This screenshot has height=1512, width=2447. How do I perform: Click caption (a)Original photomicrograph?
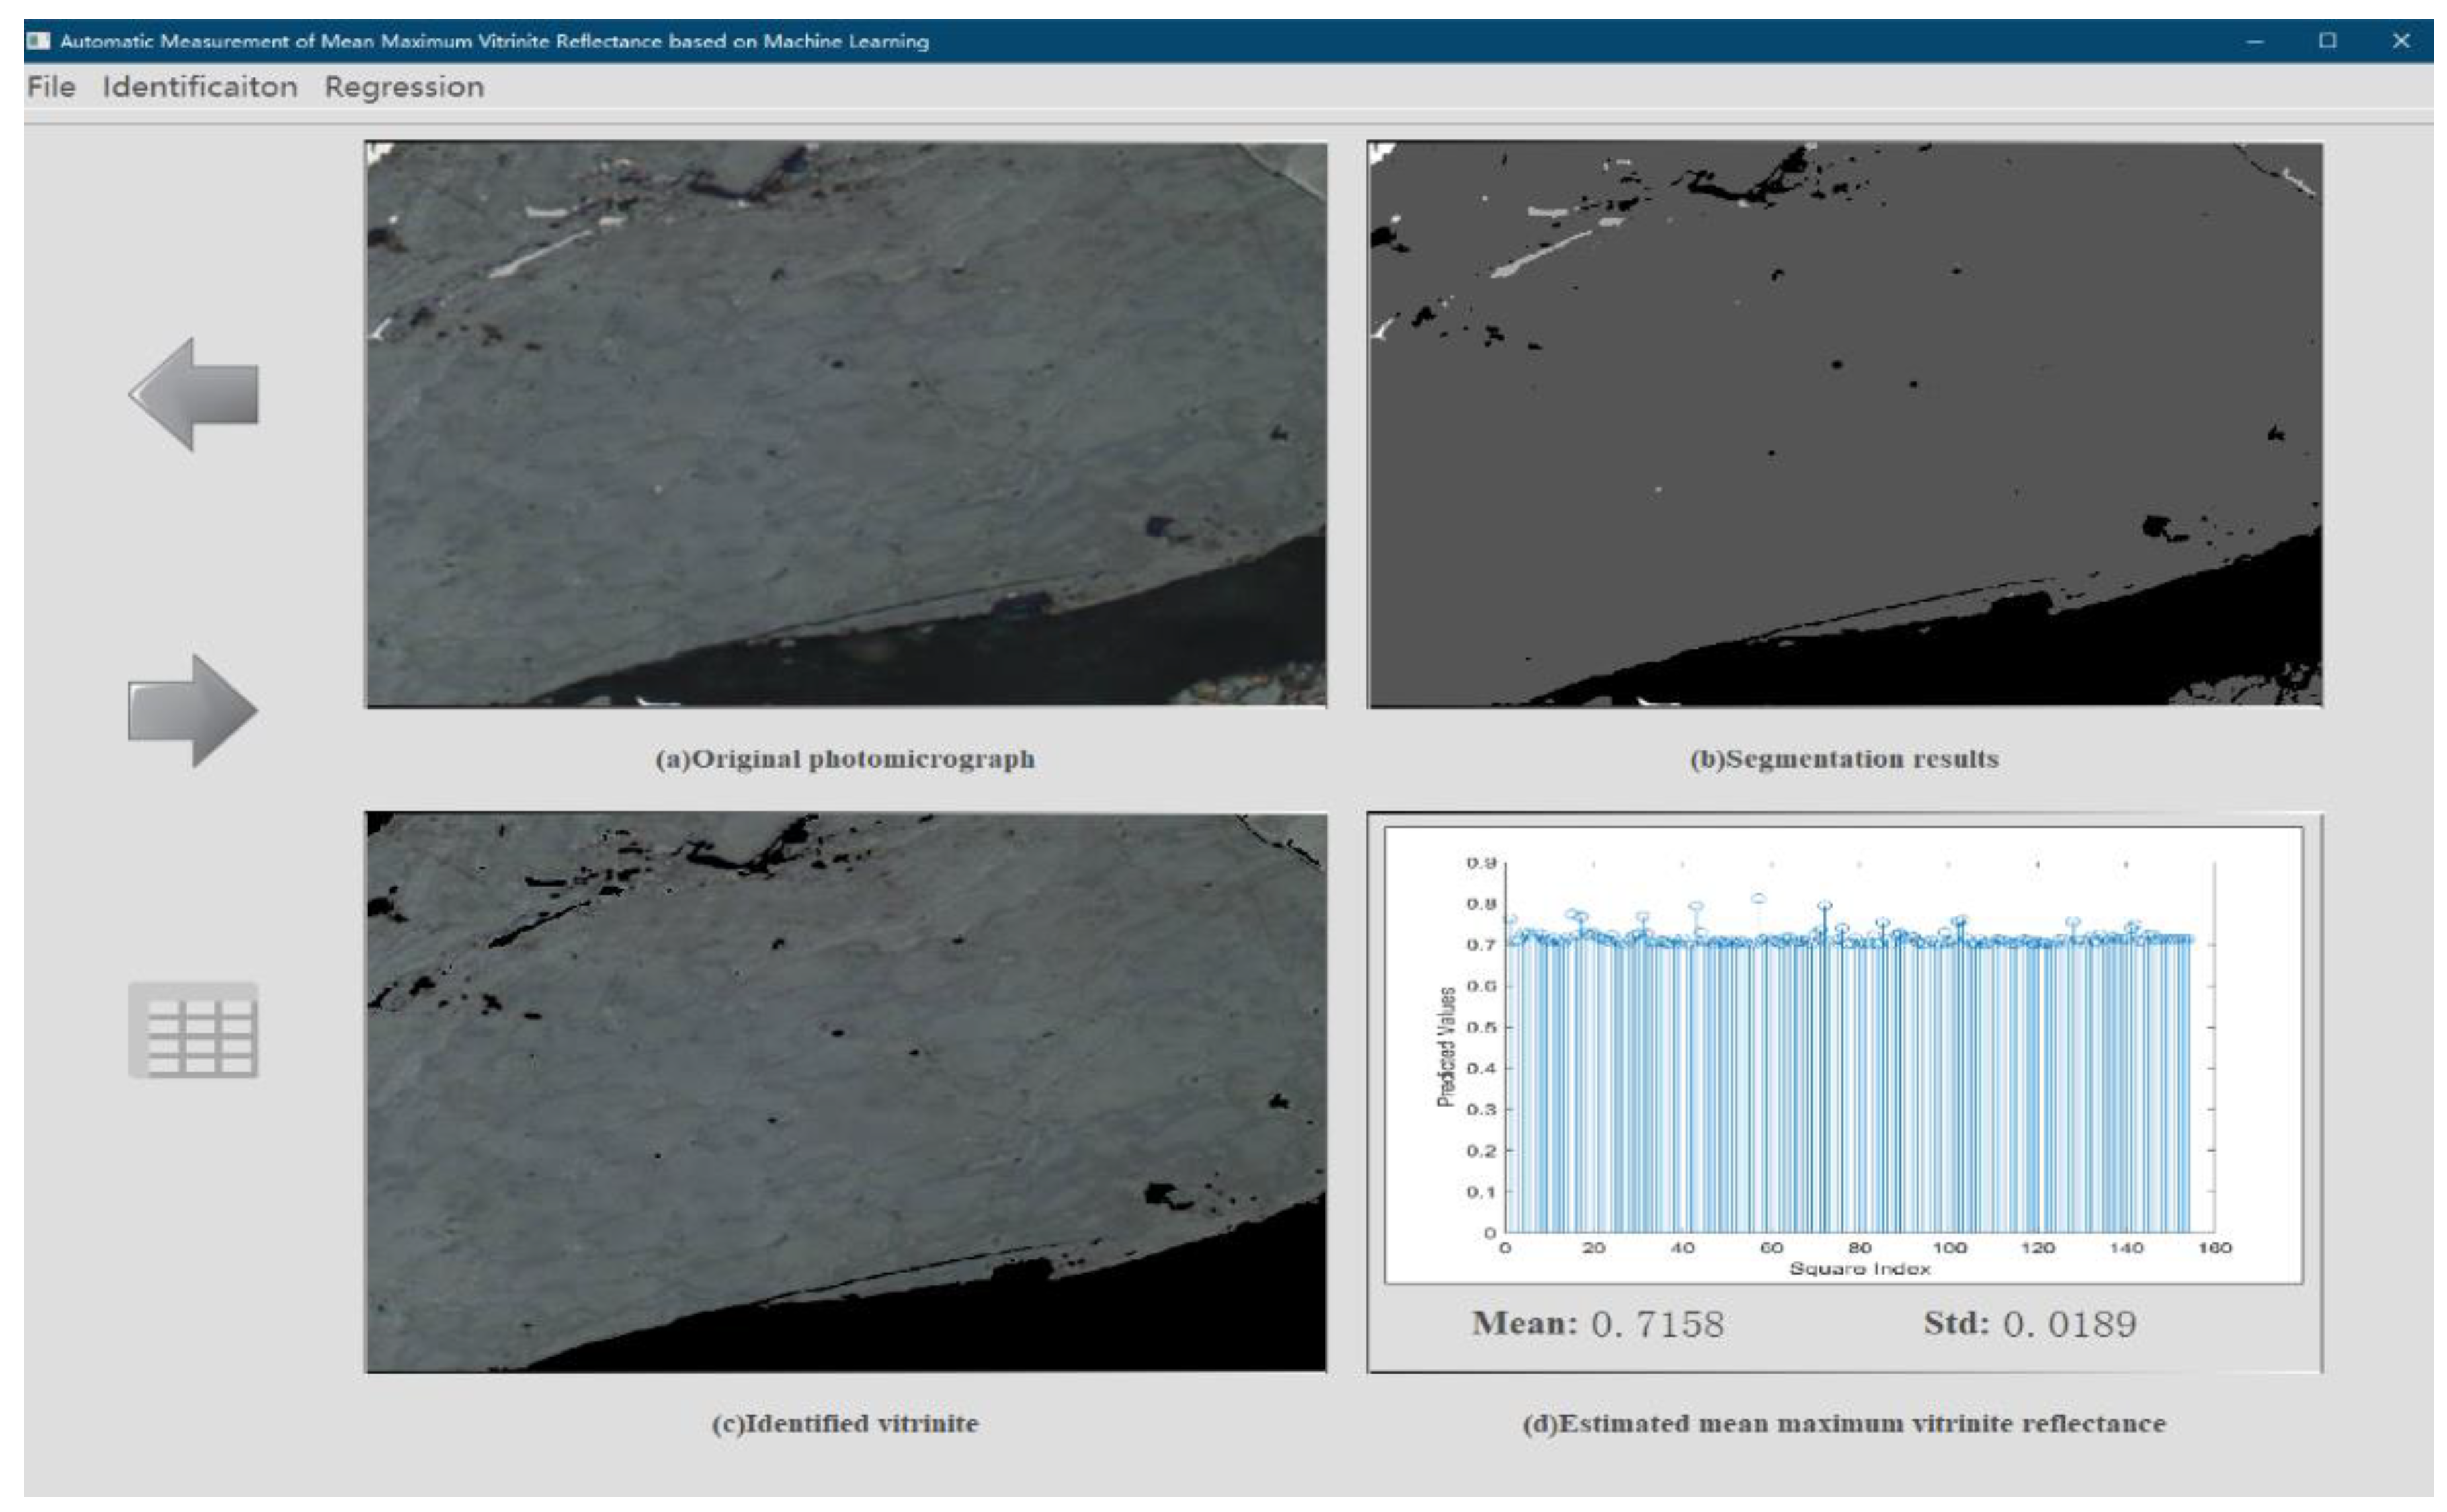(845, 759)
